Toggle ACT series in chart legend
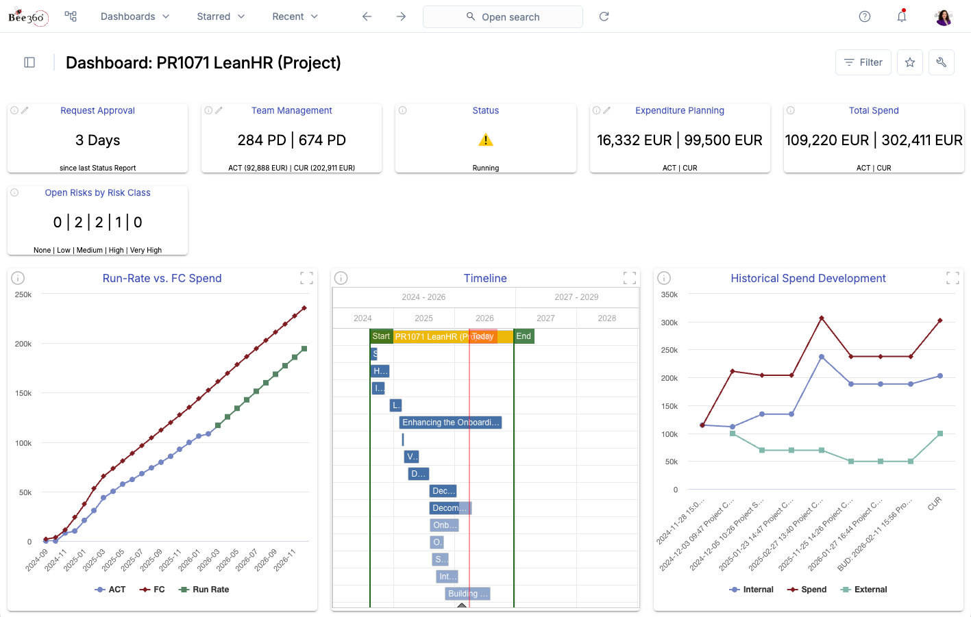Image resolution: width=971 pixels, height=617 pixels. click(110, 590)
